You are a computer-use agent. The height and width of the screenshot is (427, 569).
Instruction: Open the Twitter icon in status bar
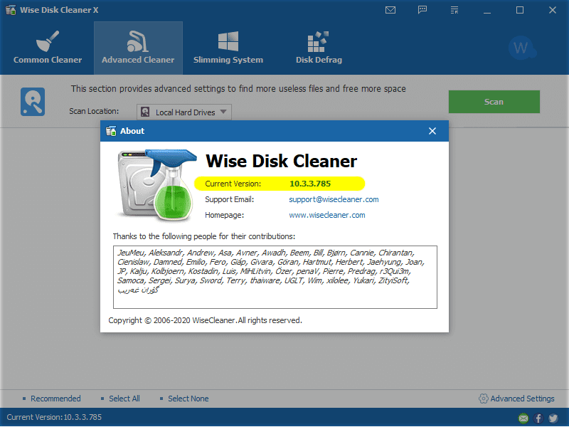pos(553,418)
